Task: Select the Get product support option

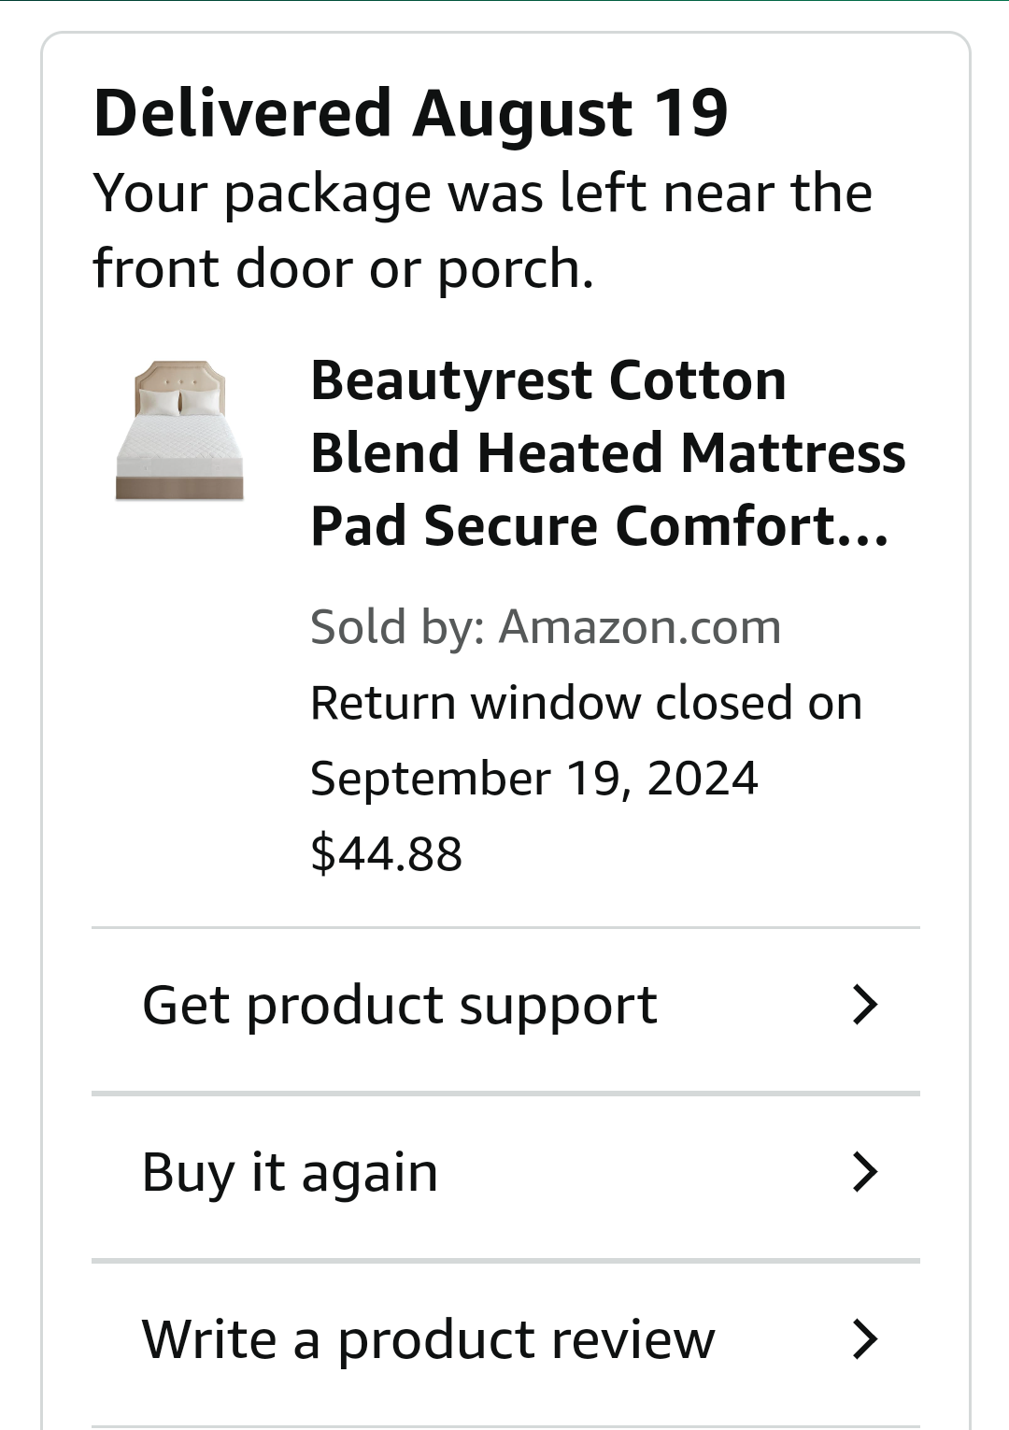Action: pos(505,1008)
